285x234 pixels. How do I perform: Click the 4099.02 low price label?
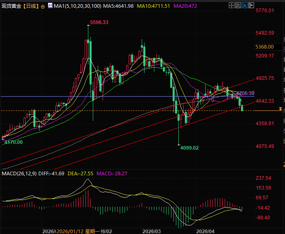[189, 148]
